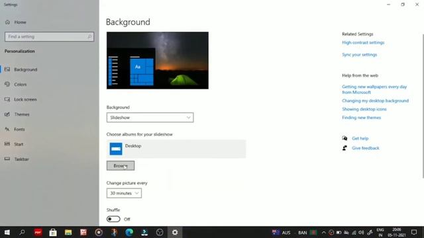Click the Give feedback link

365,148
